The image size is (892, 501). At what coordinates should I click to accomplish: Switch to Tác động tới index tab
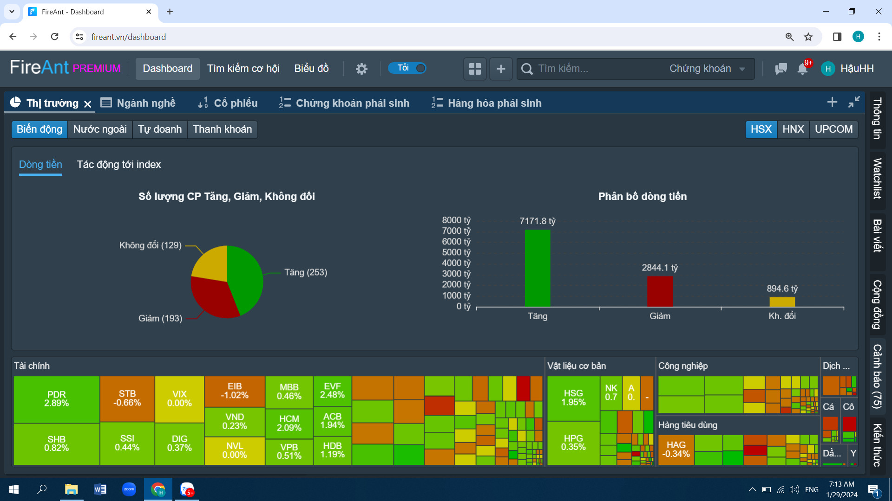[x=119, y=165]
